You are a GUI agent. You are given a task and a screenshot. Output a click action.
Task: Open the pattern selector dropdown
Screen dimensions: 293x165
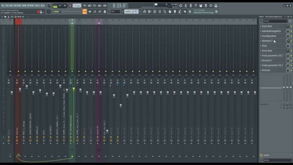pyautogui.click(x=131, y=11)
